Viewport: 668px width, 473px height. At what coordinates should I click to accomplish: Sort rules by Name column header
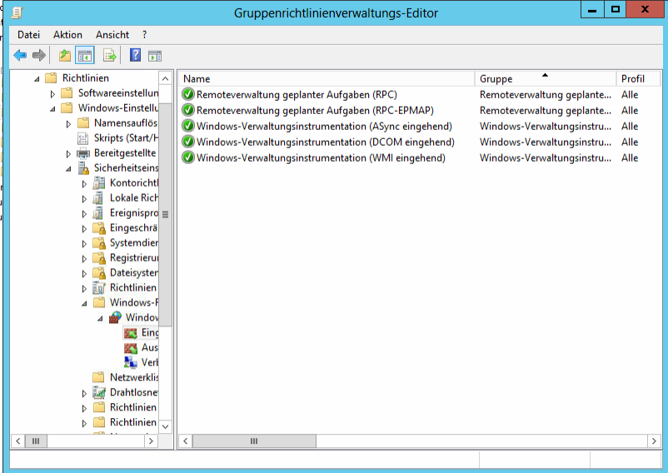click(327, 78)
